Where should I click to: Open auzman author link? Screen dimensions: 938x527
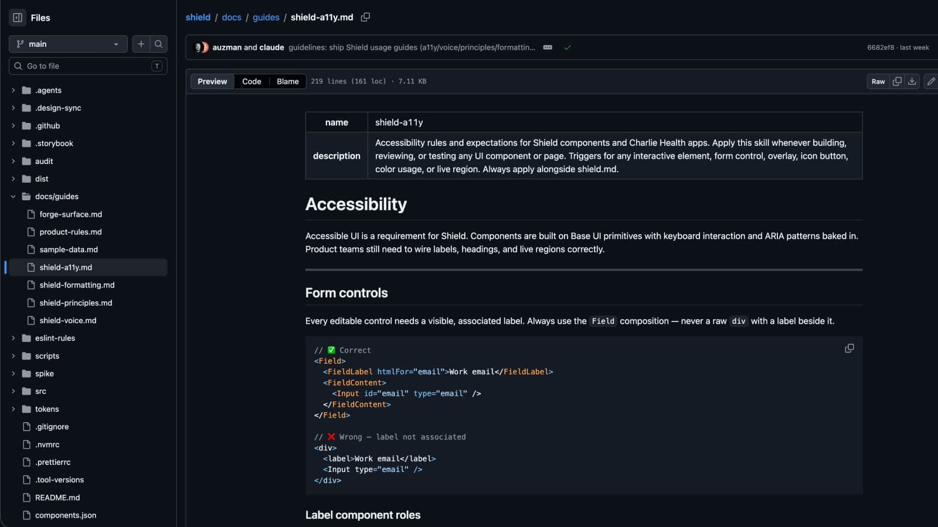tap(227, 47)
